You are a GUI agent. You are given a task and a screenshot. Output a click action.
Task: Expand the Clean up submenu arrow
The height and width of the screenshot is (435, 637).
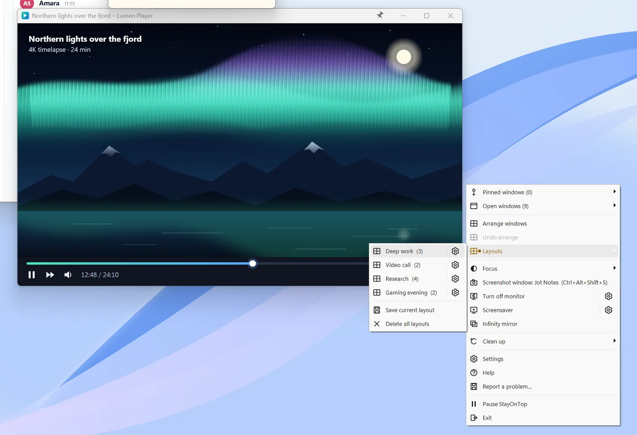[614, 341]
